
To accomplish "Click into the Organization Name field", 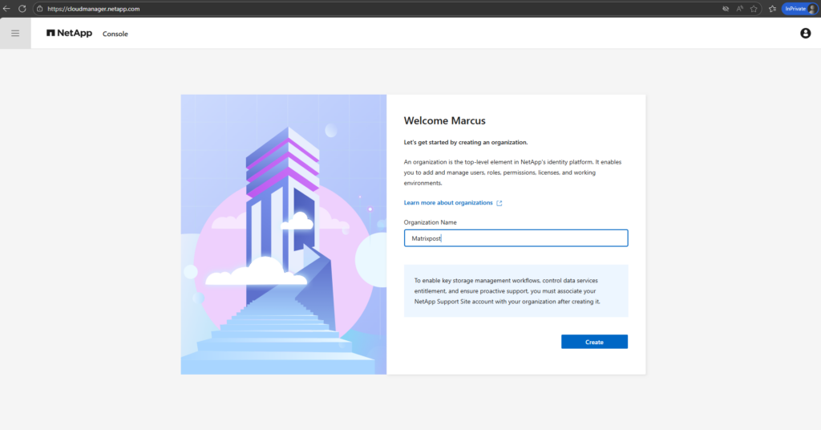I will (x=516, y=238).
